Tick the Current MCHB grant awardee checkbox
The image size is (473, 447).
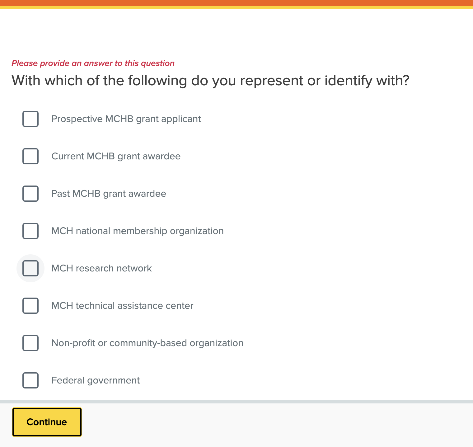[30, 156]
